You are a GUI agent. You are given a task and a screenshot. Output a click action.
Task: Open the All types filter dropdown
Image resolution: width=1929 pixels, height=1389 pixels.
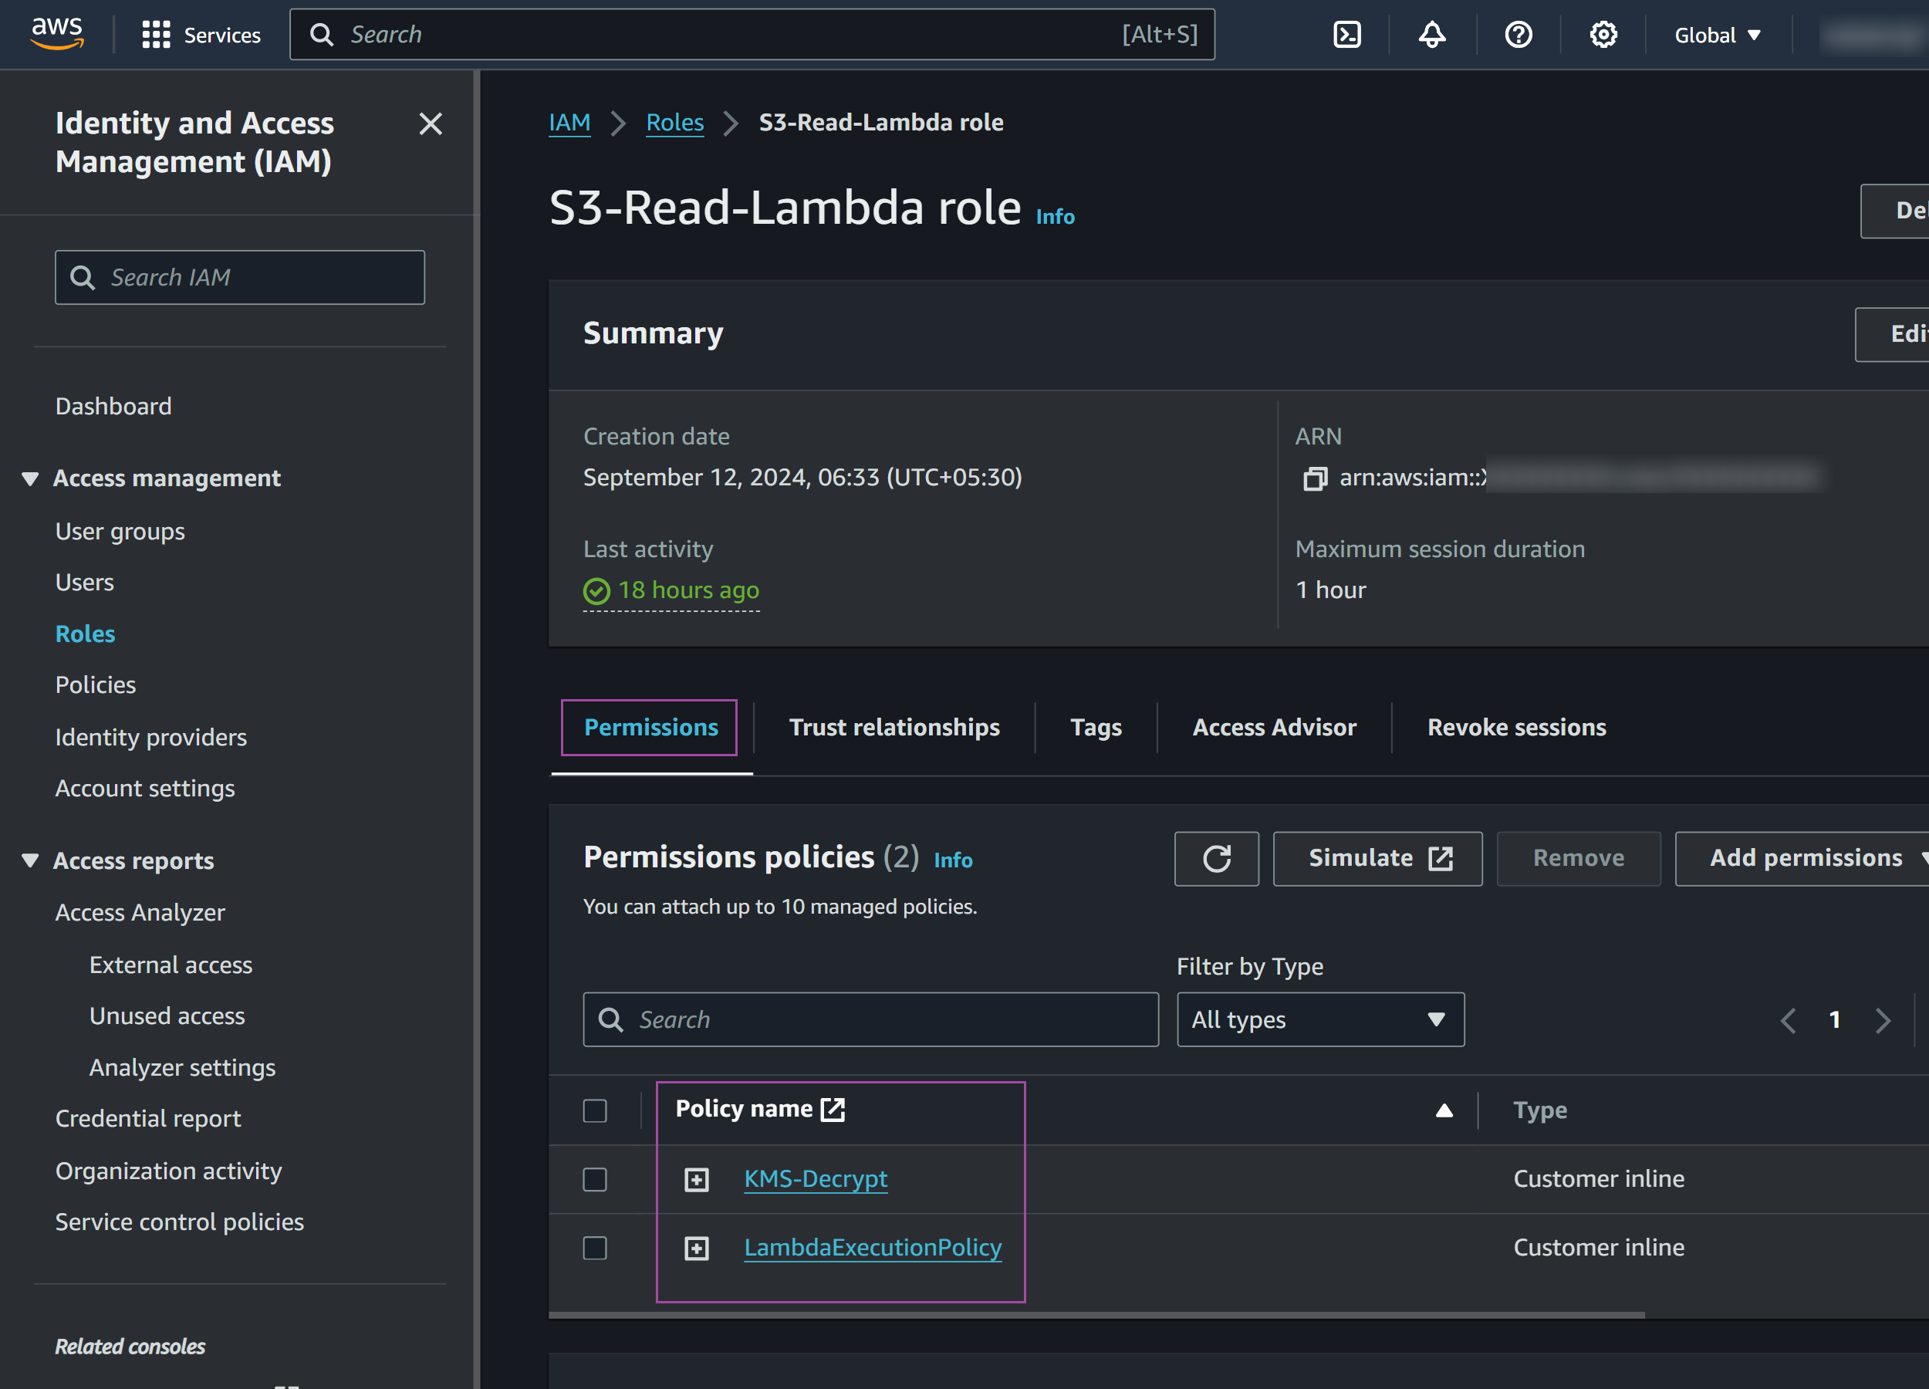pyautogui.click(x=1319, y=1019)
